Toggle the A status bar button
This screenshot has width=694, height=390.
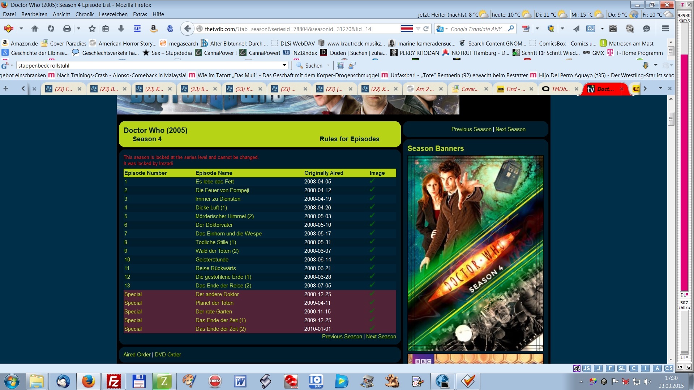coord(657,368)
